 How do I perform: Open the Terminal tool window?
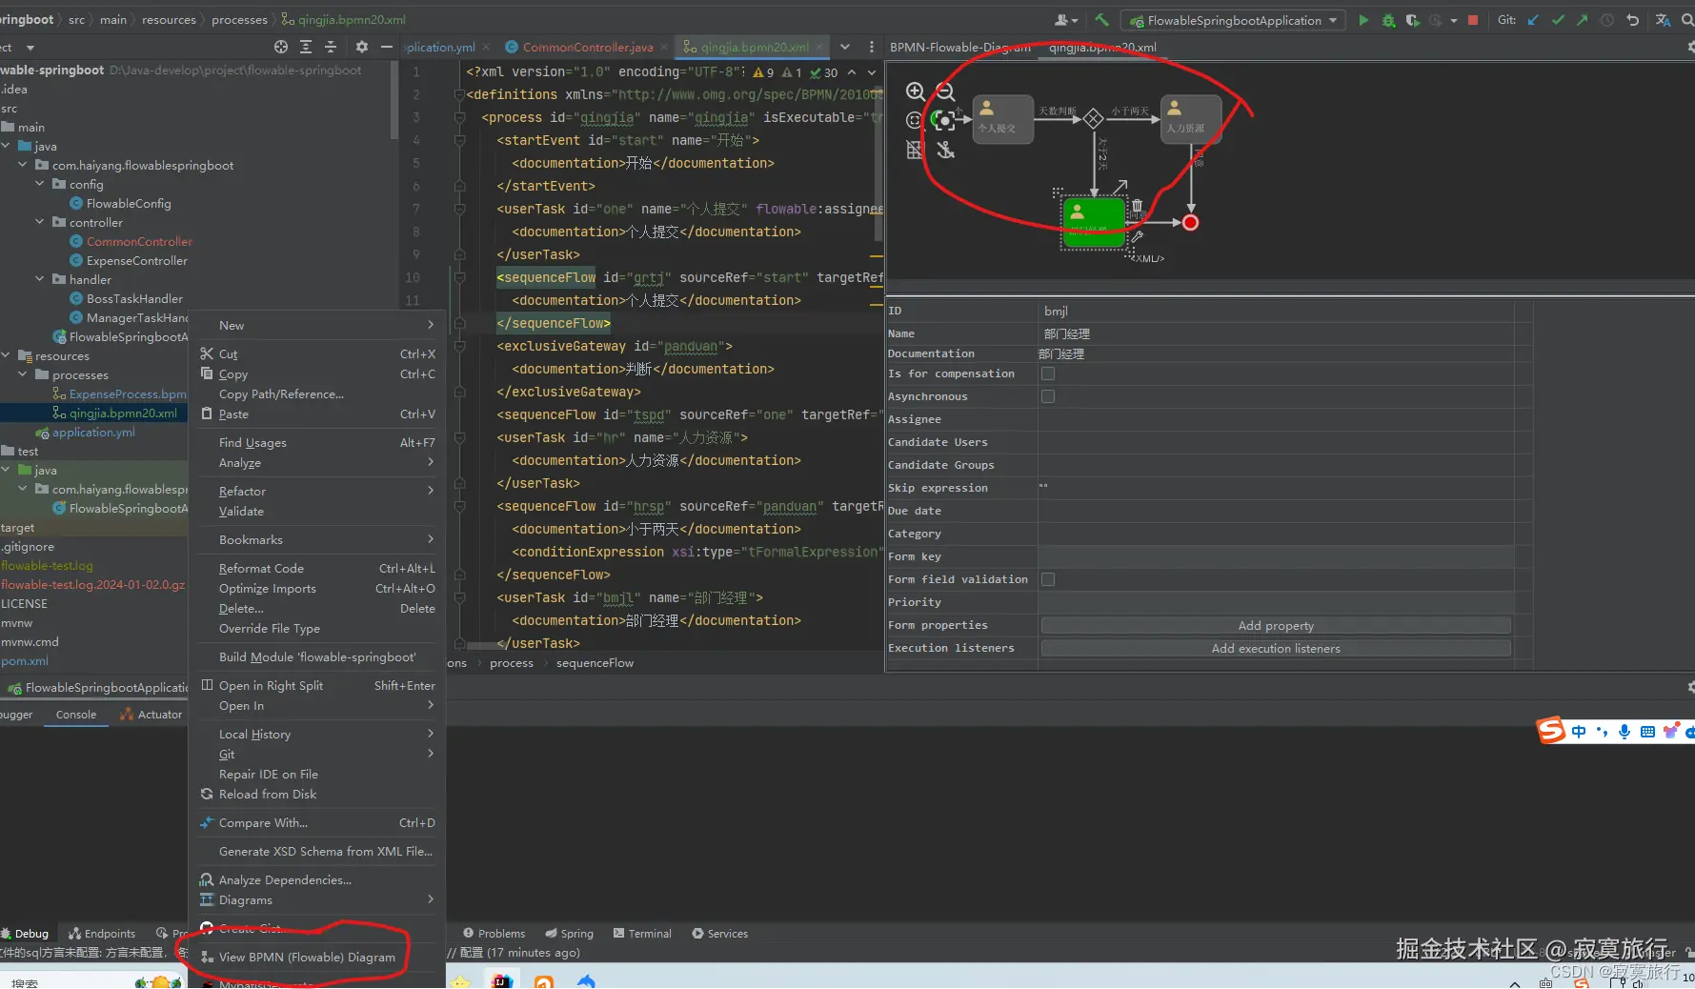pos(642,934)
